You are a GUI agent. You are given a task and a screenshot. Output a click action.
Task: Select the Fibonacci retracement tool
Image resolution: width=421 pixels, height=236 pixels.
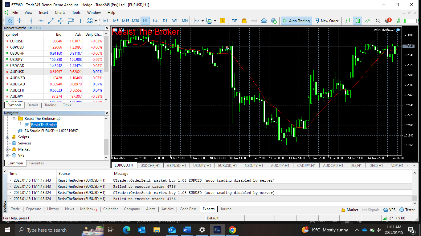(71, 21)
